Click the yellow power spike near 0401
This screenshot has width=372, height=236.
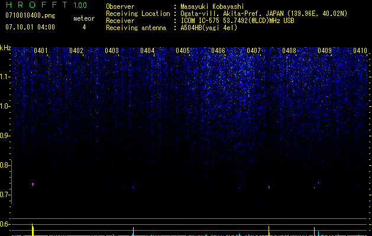click(x=33, y=230)
